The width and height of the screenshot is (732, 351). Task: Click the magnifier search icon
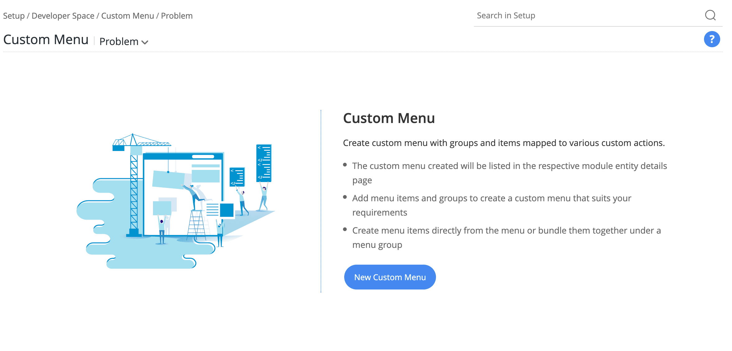click(710, 15)
